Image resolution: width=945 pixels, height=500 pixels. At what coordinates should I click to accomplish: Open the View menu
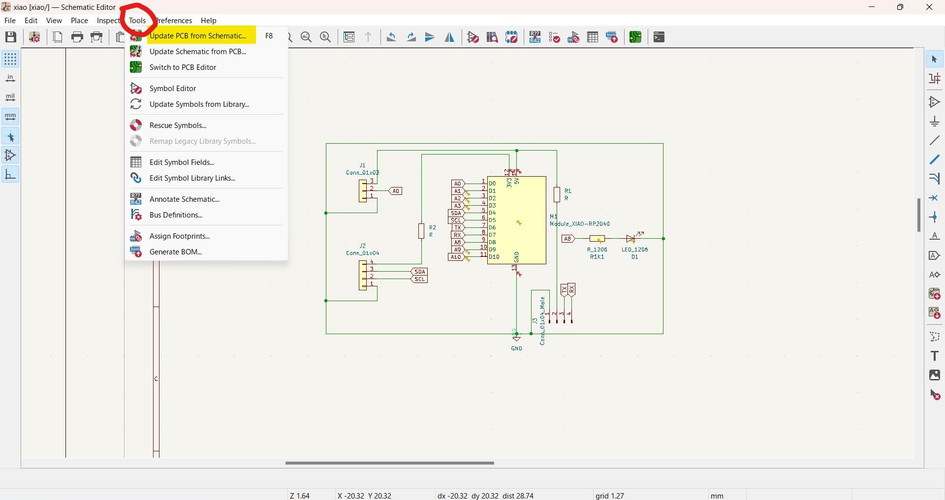pos(54,21)
